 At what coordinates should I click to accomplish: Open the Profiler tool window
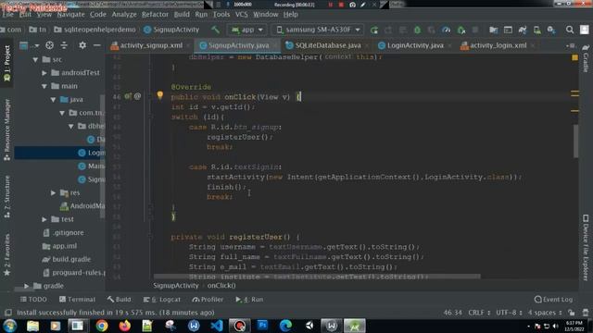tap(208, 300)
